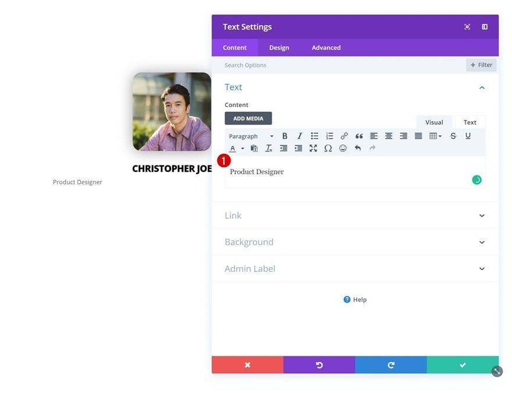Apply strikethrough formatting

tap(453, 136)
